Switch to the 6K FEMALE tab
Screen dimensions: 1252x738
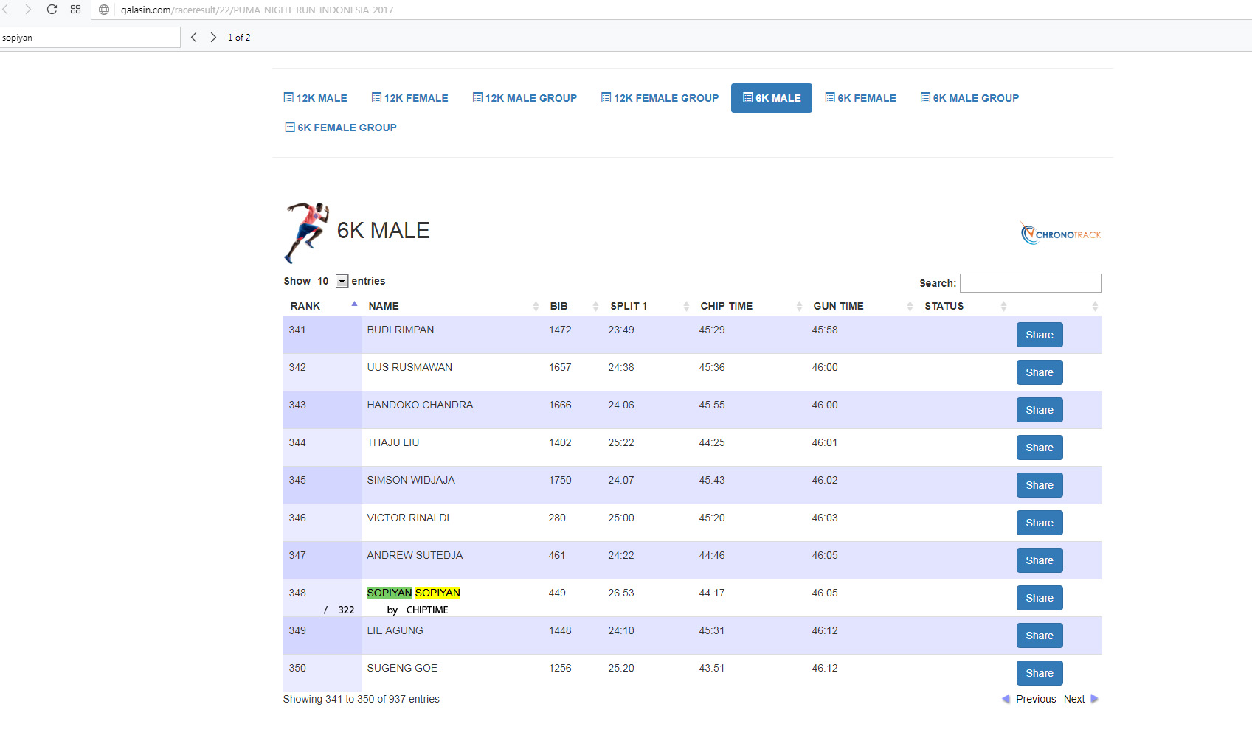(860, 98)
